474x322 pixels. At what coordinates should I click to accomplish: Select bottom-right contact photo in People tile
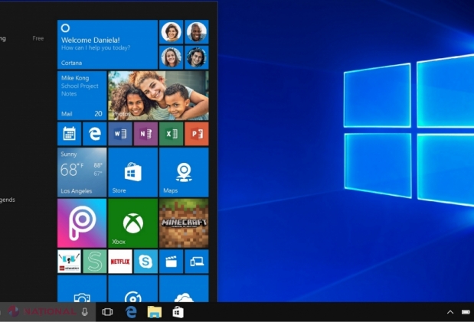coord(197,57)
